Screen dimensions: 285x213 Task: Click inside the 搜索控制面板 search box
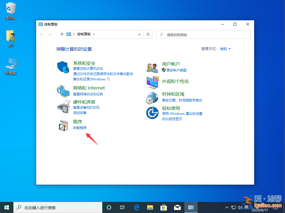click(x=203, y=34)
